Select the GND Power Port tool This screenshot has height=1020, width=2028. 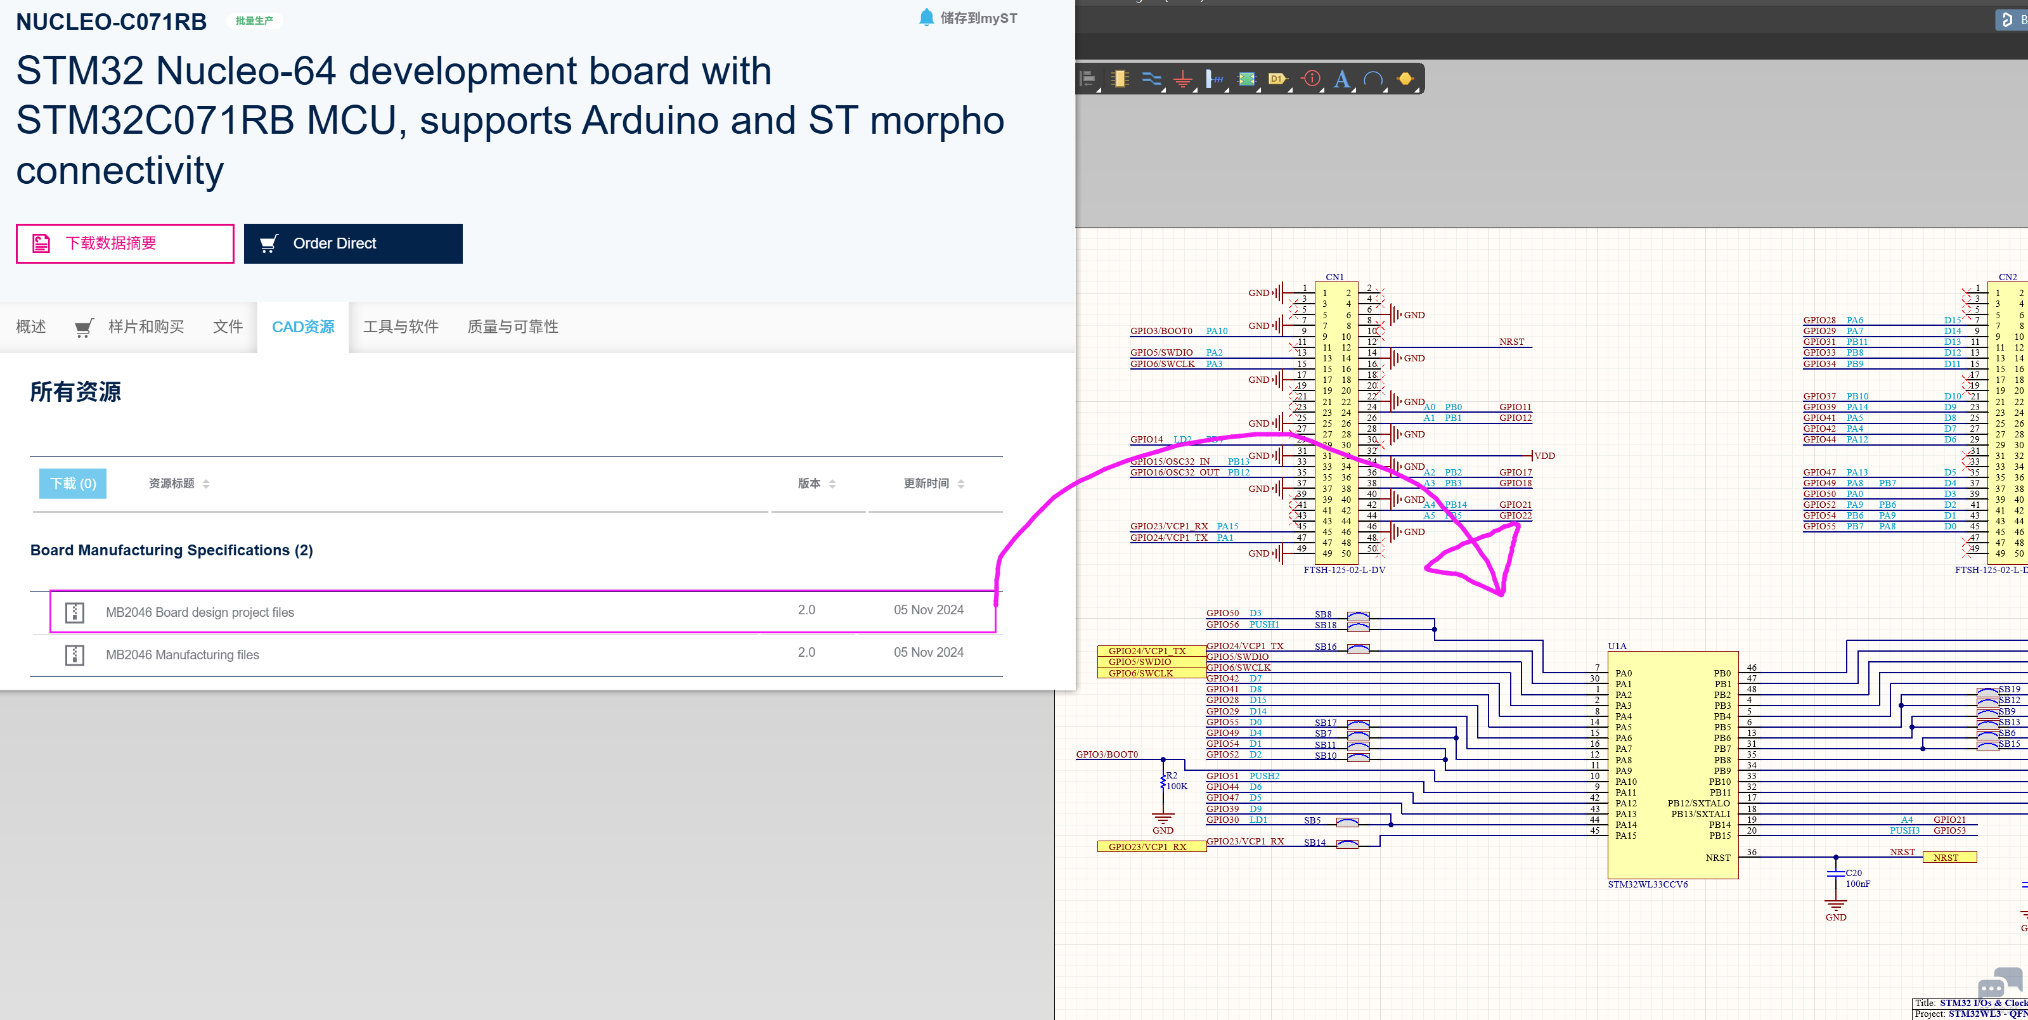[x=1182, y=79]
